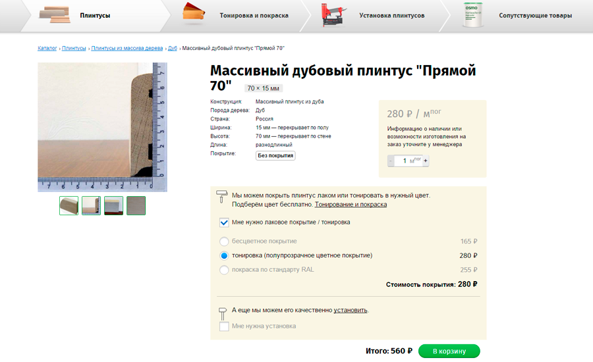The height and width of the screenshot is (362, 593).
Task: Select the first product thumbnail
Action: coord(69,206)
